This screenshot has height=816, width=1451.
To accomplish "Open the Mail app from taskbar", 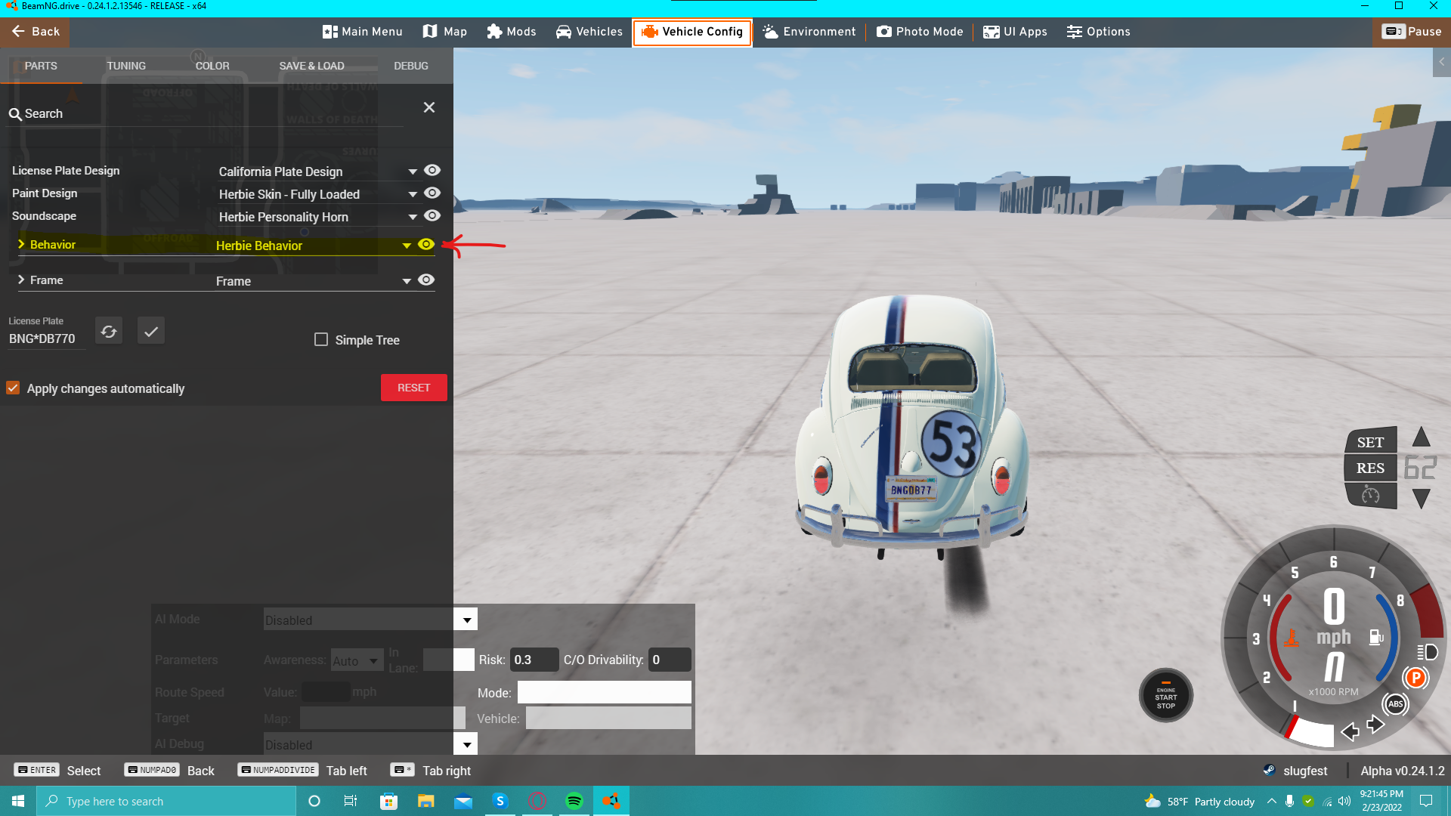I will pos(463,801).
